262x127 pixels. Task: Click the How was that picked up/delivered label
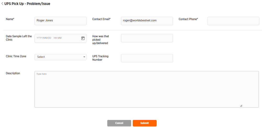[101, 40]
